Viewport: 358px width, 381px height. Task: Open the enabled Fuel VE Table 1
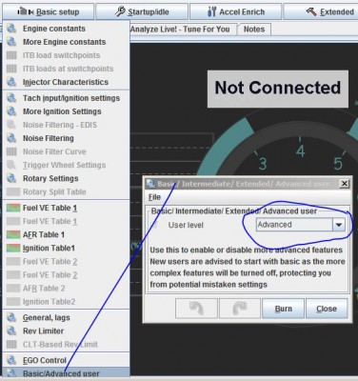[66, 208]
